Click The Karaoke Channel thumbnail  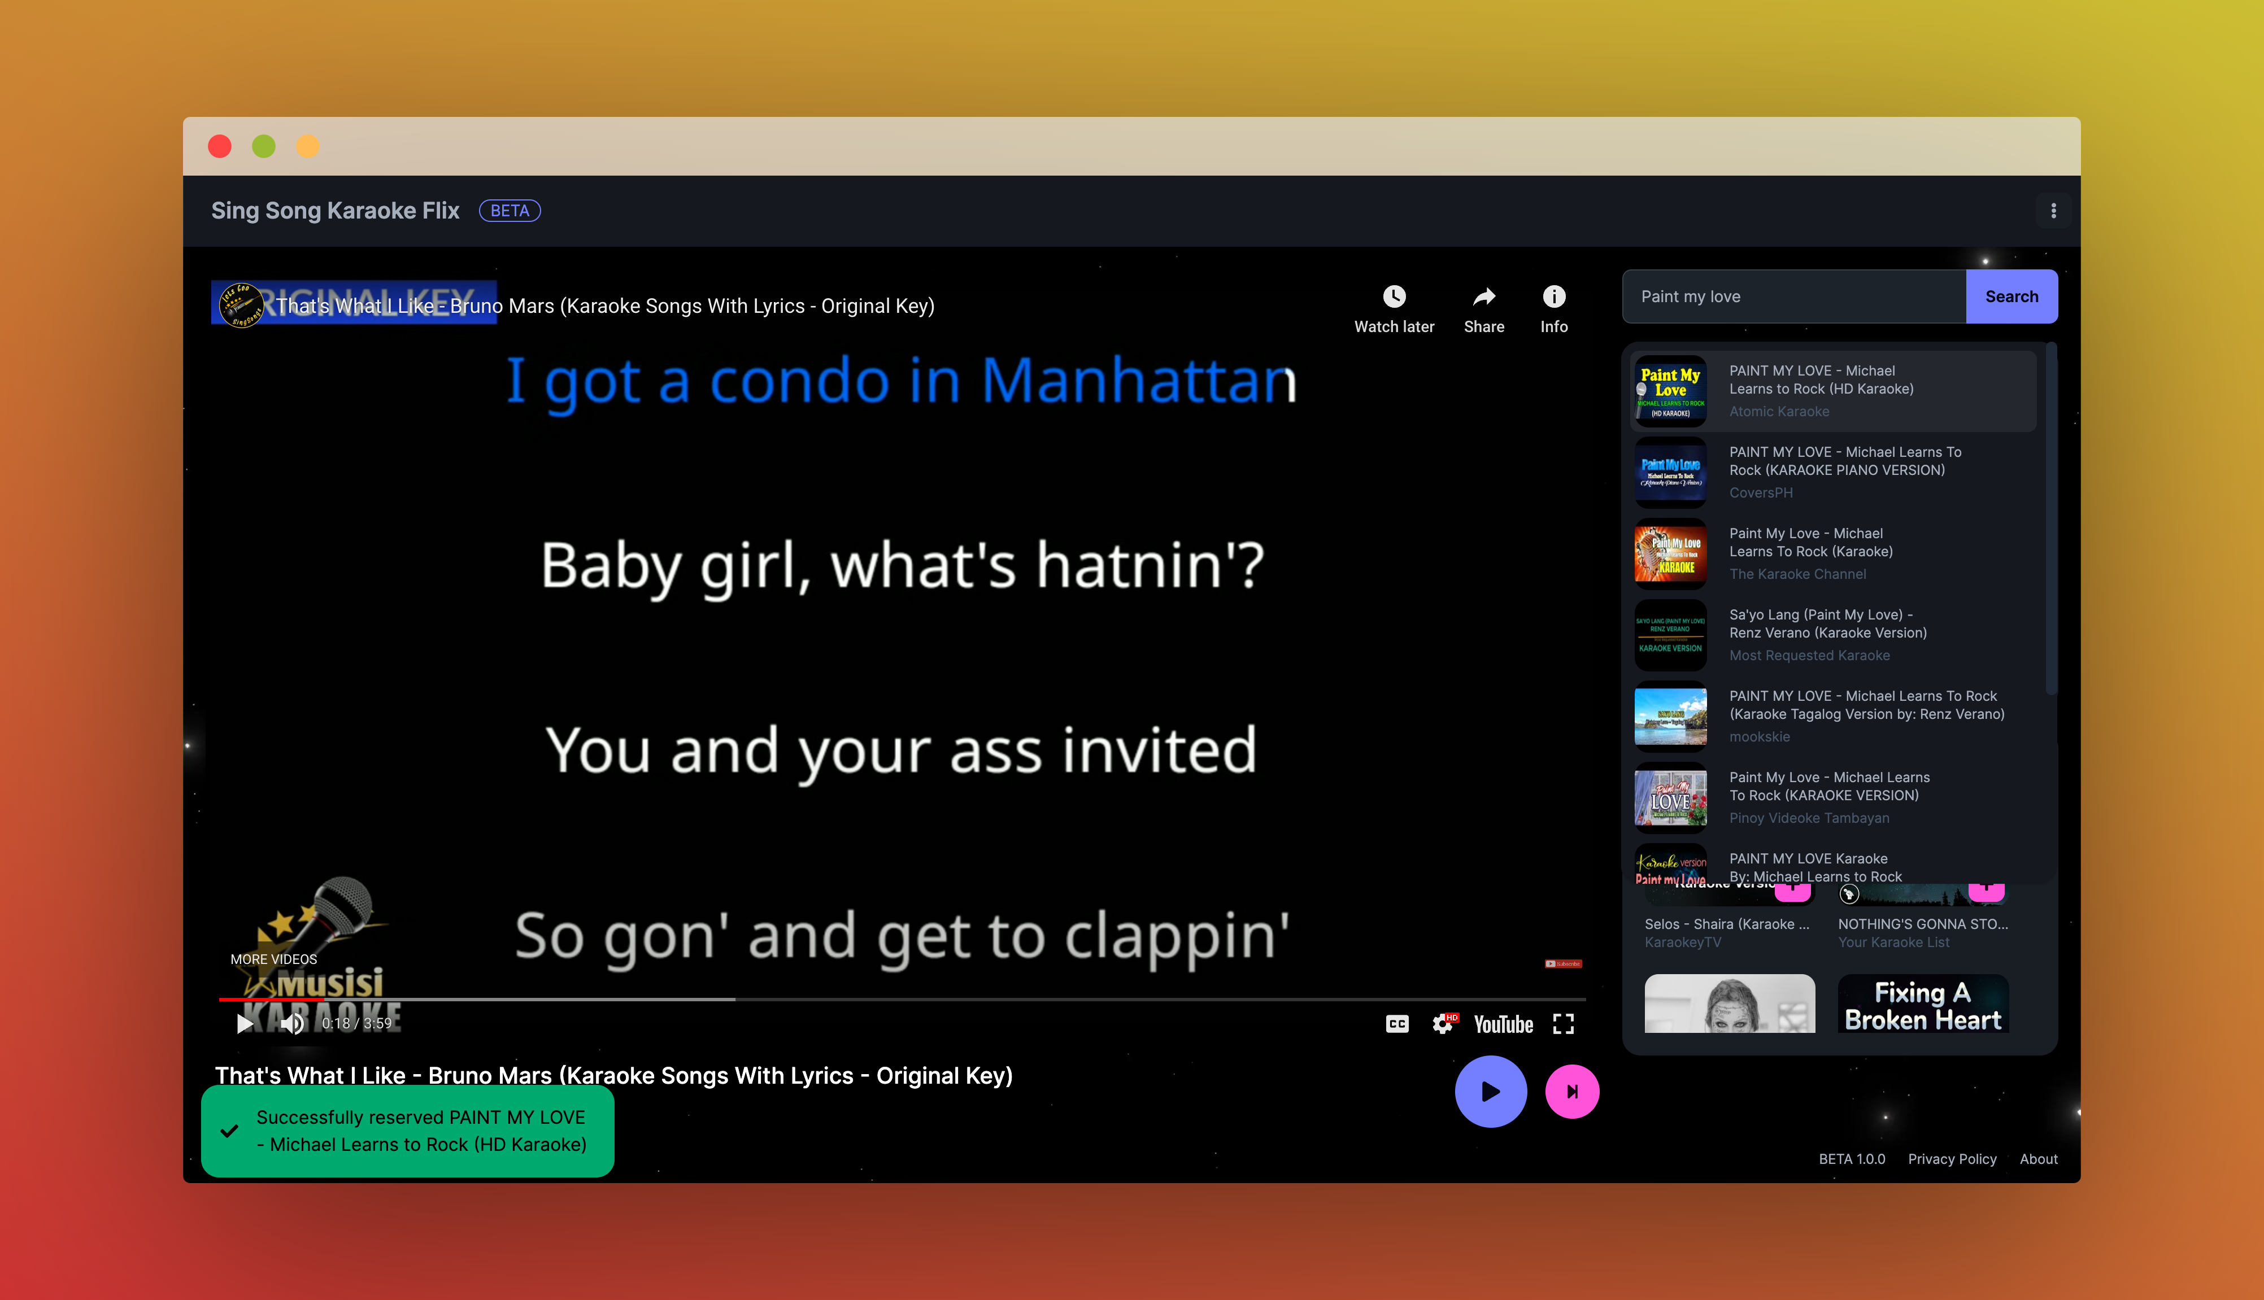coord(1670,553)
